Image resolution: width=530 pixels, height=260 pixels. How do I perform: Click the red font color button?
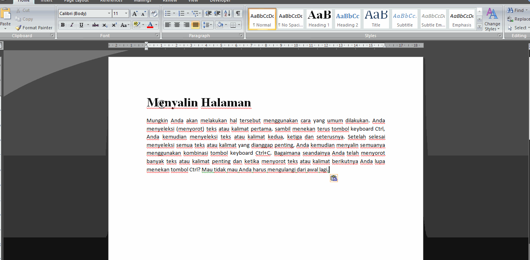click(150, 25)
